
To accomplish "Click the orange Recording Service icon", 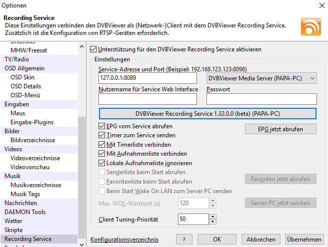I will point(310,26).
